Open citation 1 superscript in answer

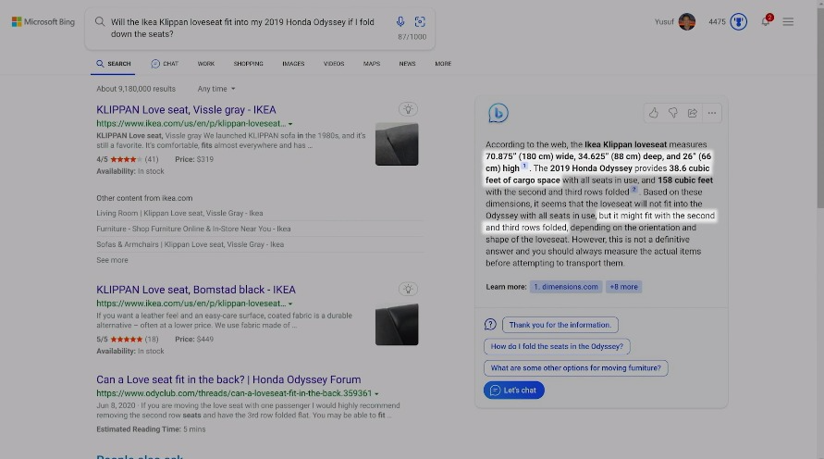(524, 167)
